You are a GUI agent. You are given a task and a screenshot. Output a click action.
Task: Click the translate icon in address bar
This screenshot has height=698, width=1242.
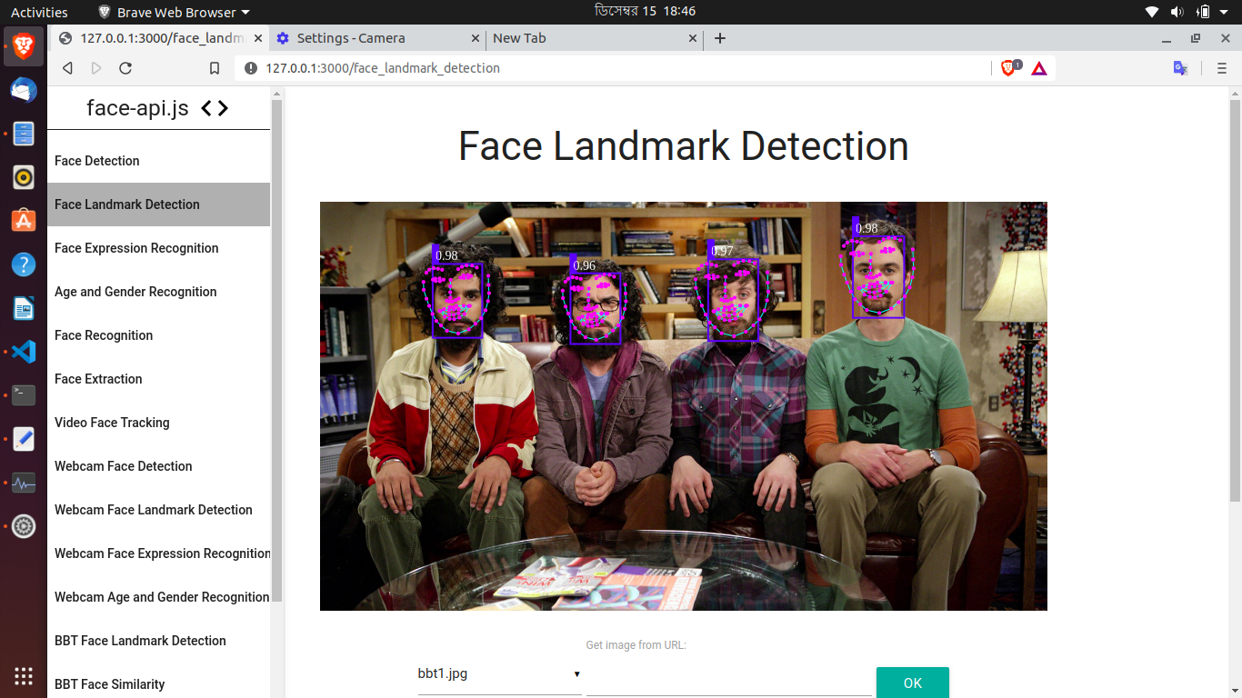click(1181, 67)
